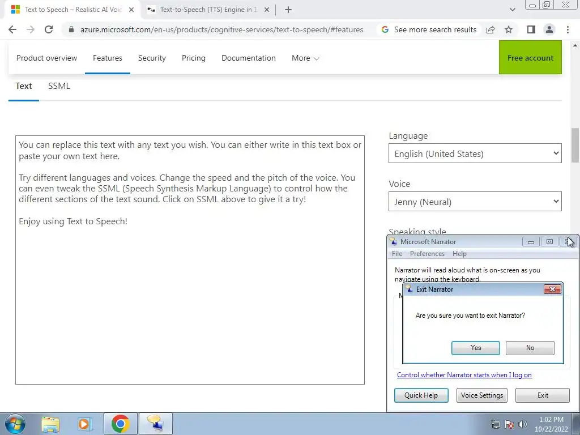Click the Chrome taskbar icon
This screenshot has width=580, height=435.
[x=120, y=424]
